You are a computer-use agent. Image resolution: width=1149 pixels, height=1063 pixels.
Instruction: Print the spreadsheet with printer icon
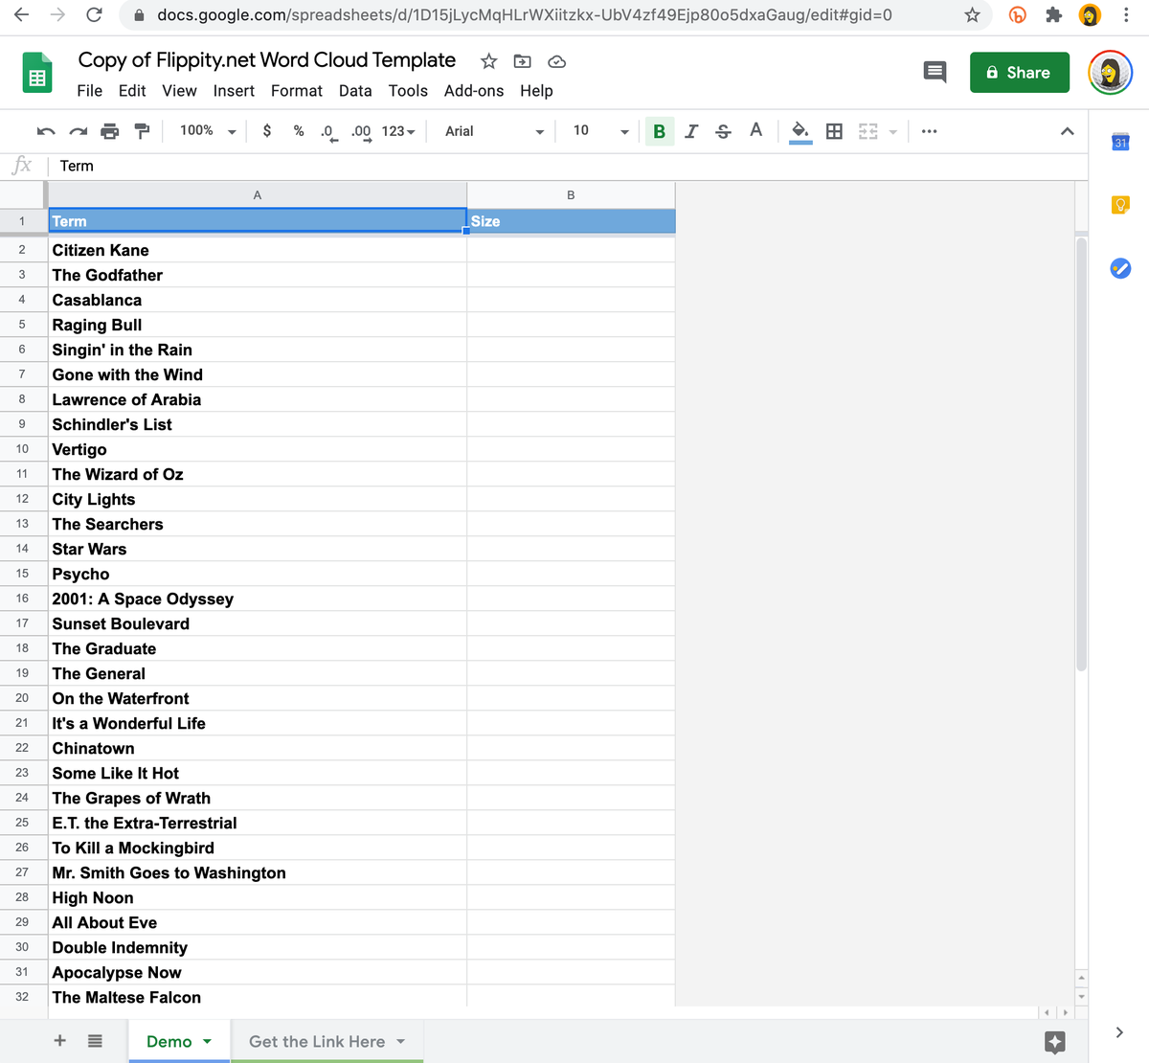coord(110,131)
